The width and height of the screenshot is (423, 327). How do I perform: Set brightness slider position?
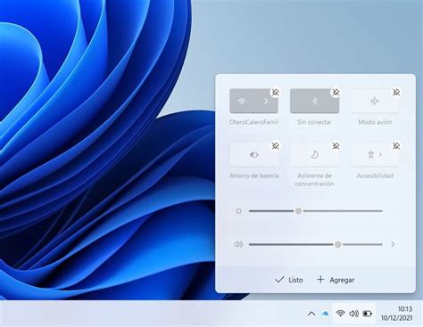[x=298, y=211]
